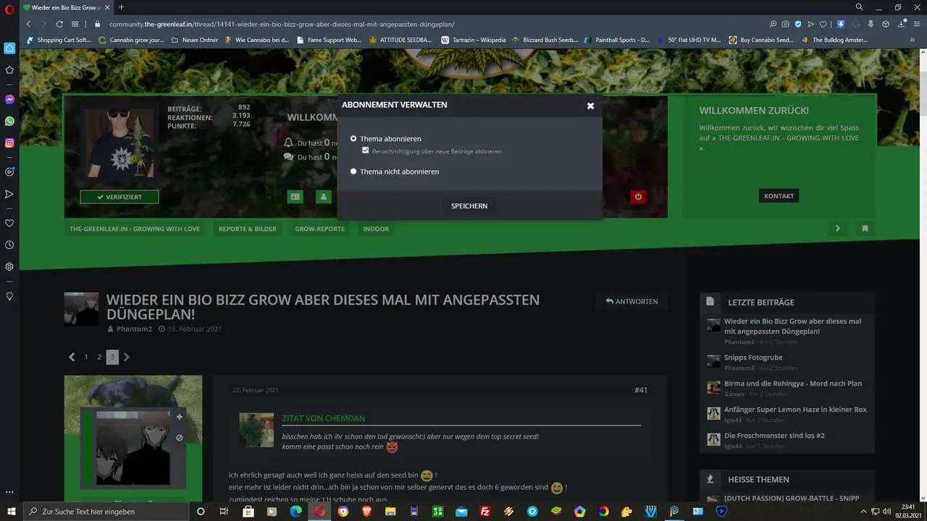
Task: Select "Thema nicht abonnieren" radio option
Action: pyautogui.click(x=353, y=171)
